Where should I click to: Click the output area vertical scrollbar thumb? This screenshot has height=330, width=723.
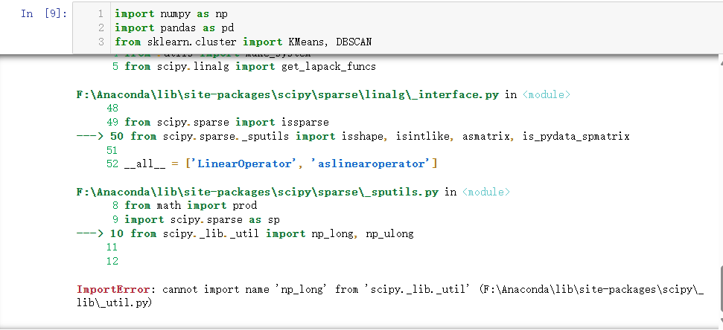coord(720,291)
